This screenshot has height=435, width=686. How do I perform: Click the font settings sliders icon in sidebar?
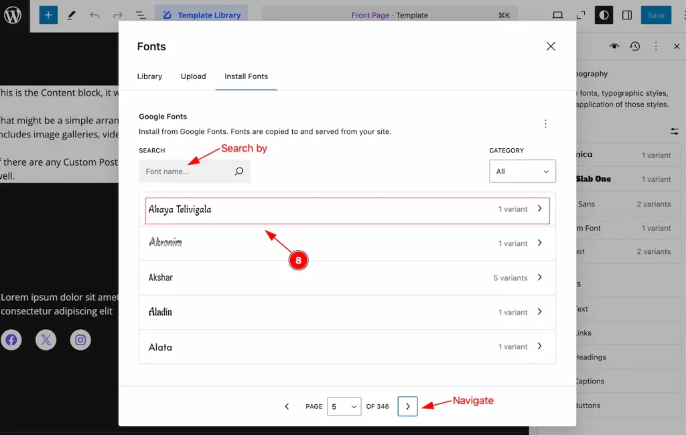coord(674,131)
